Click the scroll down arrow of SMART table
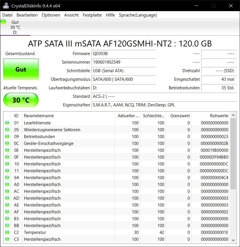 point(233,240)
